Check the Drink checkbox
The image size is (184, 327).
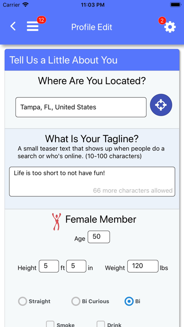(101, 324)
